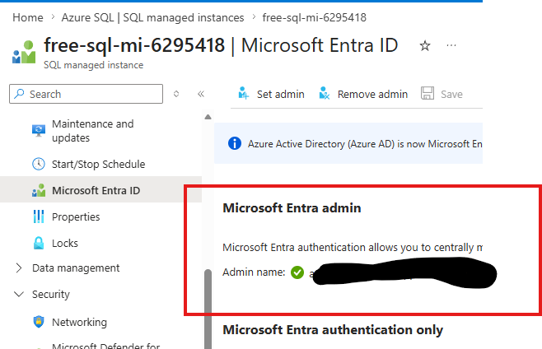Click the search magnifier icon

(x=19, y=94)
